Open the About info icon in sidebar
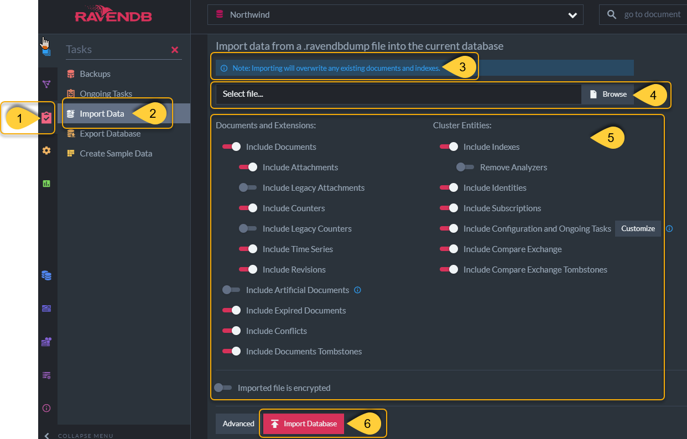Image resolution: width=687 pixels, height=439 pixels. point(46,409)
